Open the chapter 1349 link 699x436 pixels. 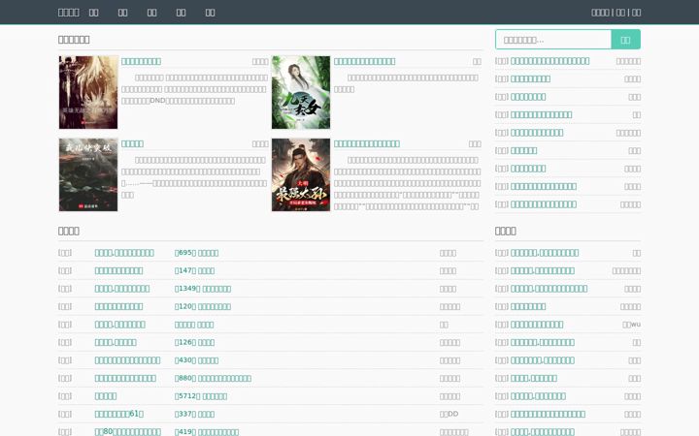point(203,289)
